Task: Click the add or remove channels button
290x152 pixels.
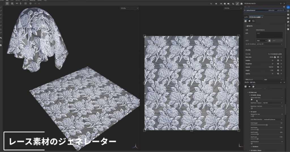Action: click(x=275, y=54)
